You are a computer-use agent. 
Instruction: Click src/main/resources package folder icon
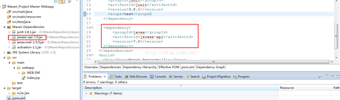point(9,17)
